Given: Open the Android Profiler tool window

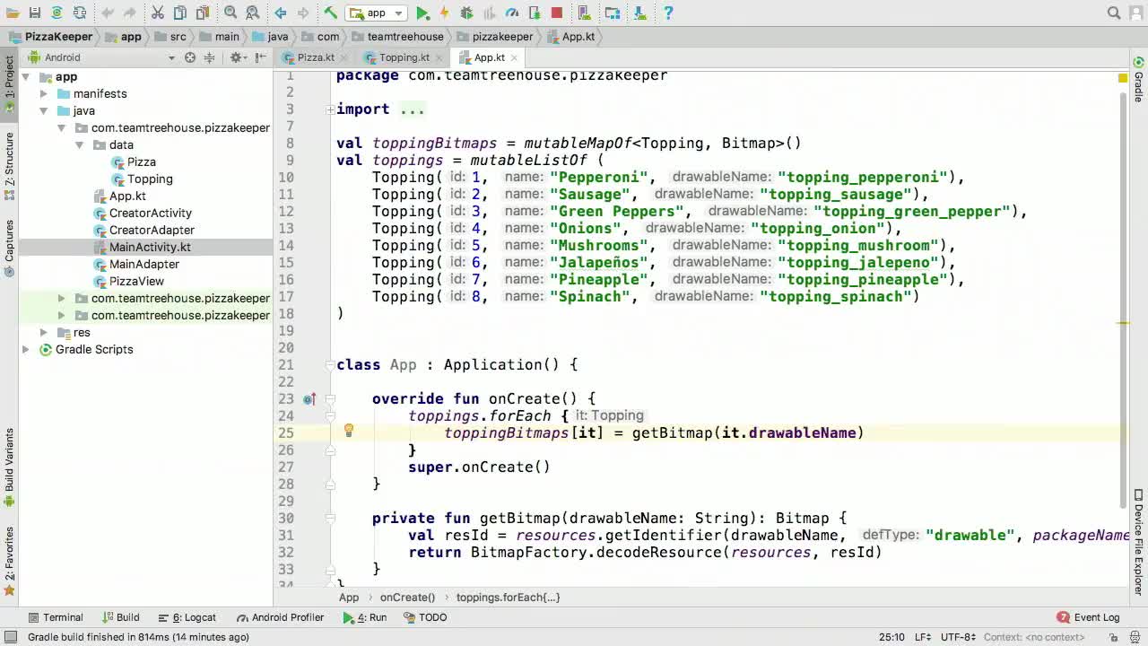Looking at the screenshot, I should [x=281, y=617].
